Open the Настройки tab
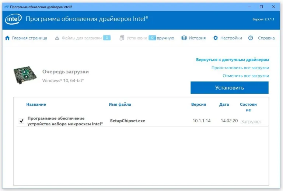 pos(228,38)
